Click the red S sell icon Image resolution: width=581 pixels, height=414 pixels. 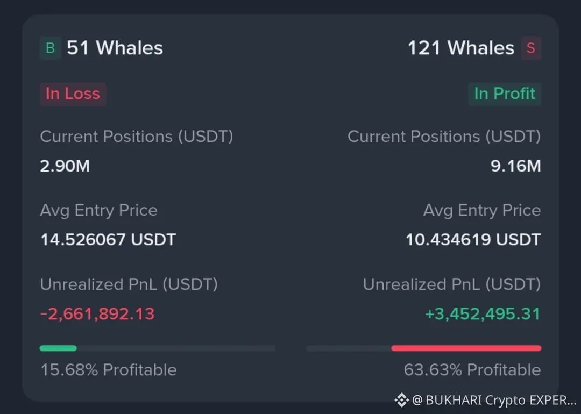tap(530, 48)
